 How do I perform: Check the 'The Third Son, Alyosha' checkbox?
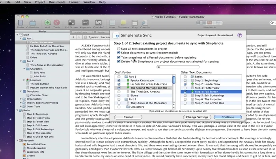119,91
